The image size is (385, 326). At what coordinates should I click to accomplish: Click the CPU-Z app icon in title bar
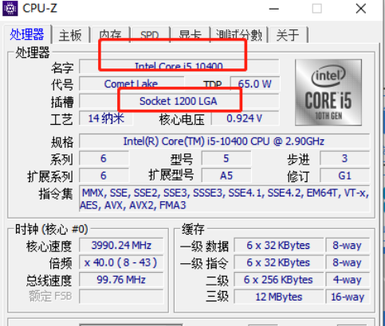coord(10,9)
